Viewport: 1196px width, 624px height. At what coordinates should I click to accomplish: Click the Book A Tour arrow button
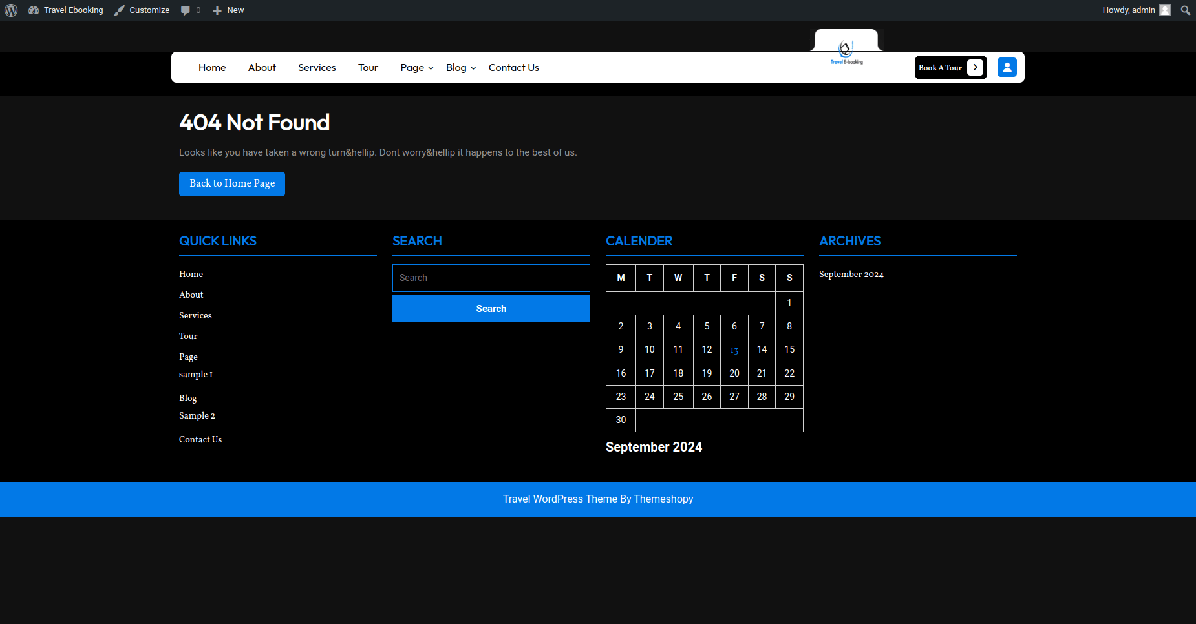coord(975,68)
